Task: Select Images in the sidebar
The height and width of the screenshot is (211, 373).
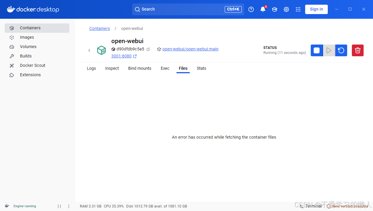Action: (37, 38)
